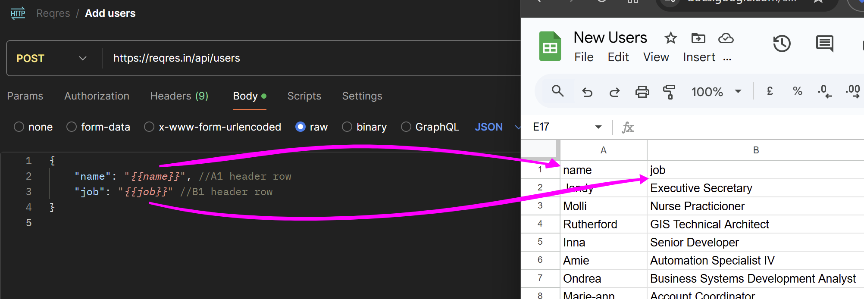Select the raw body radio option
864x299 pixels.
pyautogui.click(x=301, y=127)
